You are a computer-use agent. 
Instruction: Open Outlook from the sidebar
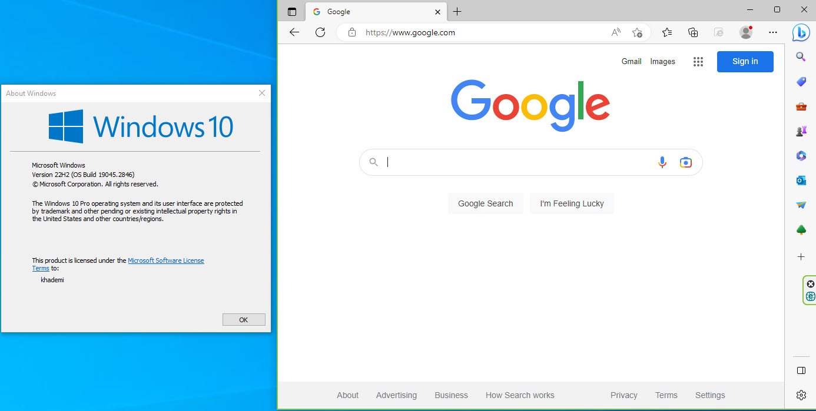(x=801, y=181)
